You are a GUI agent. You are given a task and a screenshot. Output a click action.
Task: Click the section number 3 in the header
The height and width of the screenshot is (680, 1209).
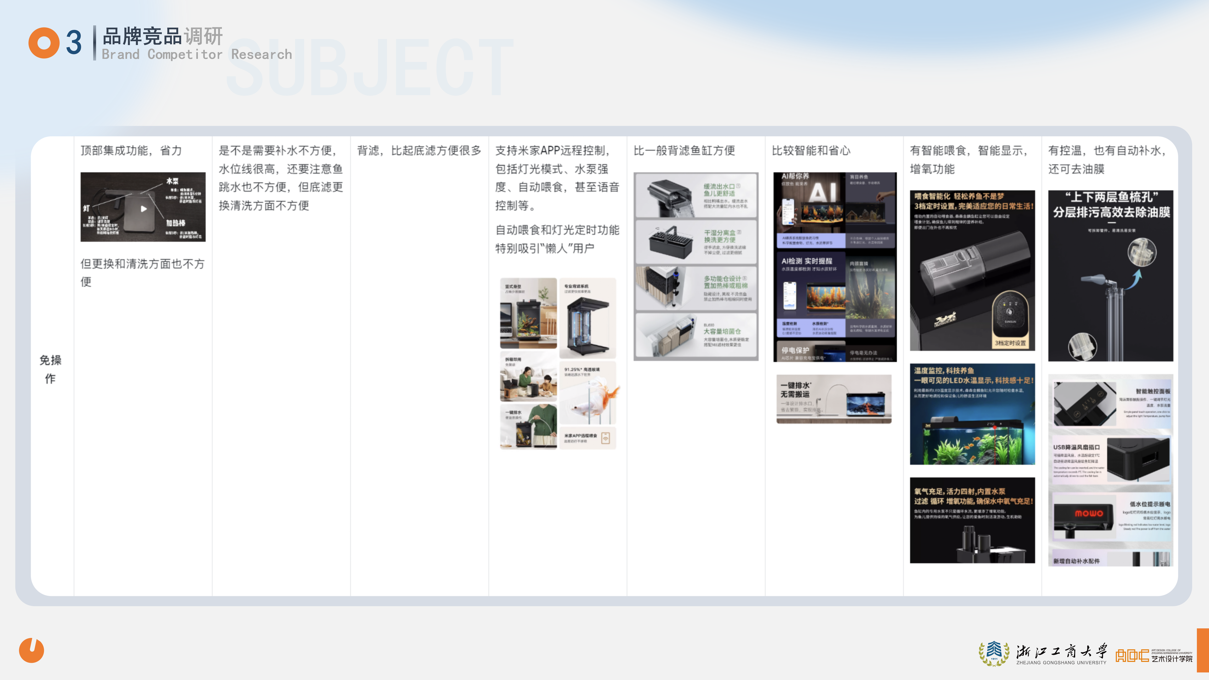pyautogui.click(x=74, y=42)
